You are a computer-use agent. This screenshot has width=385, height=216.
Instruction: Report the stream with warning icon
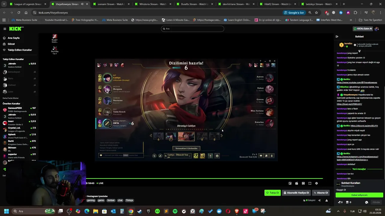point(327,200)
